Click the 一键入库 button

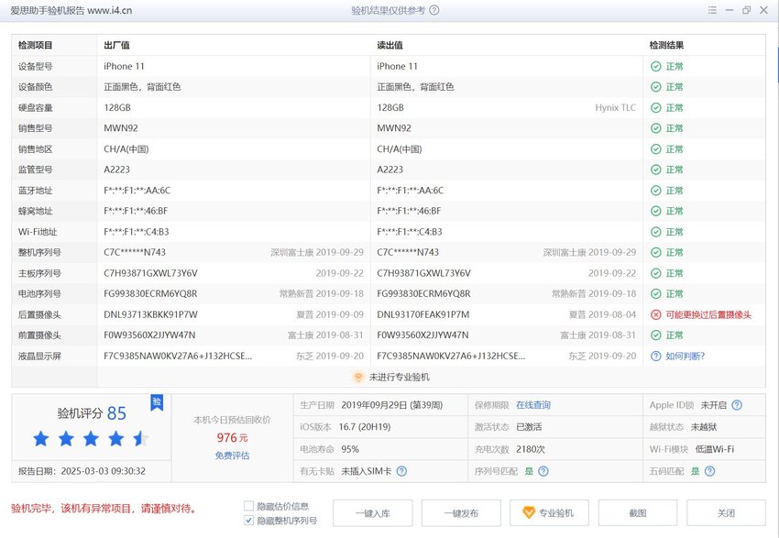(x=373, y=513)
